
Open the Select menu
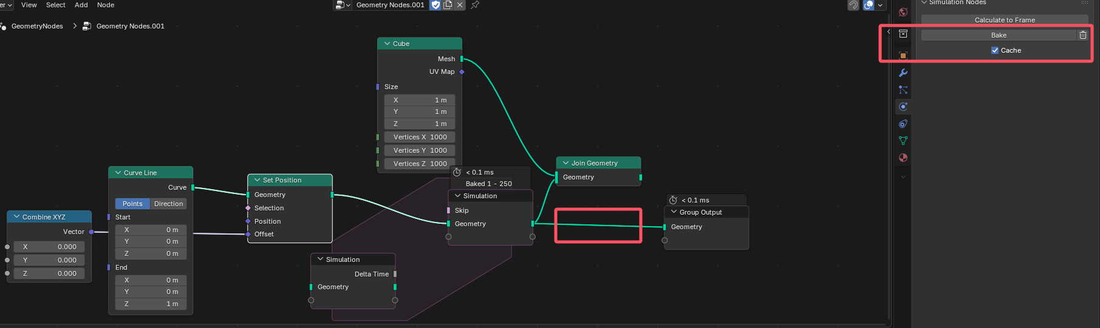[55, 5]
